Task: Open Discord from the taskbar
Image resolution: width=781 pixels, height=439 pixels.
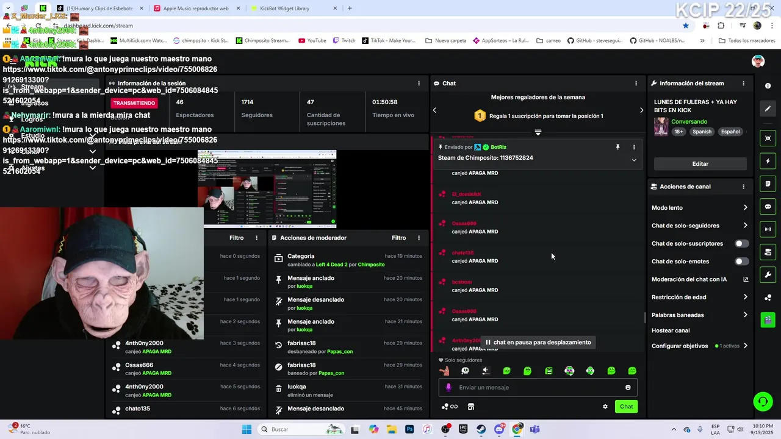Action: 499,429
